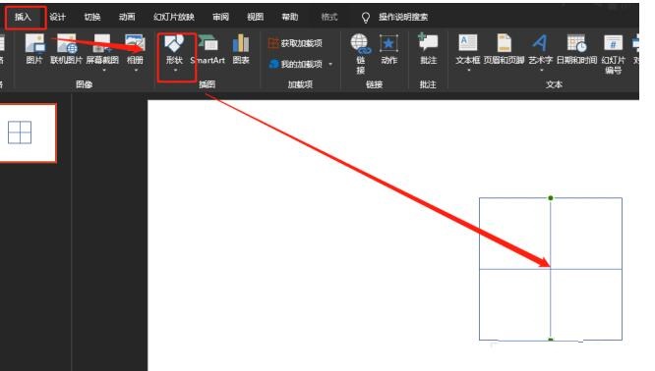This screenshot has width=655, height=371.
Task: Click the 链接 hyperlink icon
Action: pos(361,54)
